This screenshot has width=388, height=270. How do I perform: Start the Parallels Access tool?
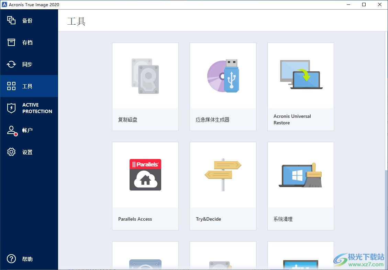[x=145, y=185]
